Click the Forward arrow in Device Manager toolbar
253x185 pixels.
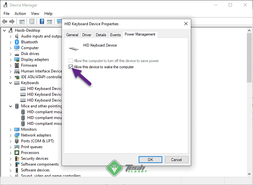click(x=12, y=21)
